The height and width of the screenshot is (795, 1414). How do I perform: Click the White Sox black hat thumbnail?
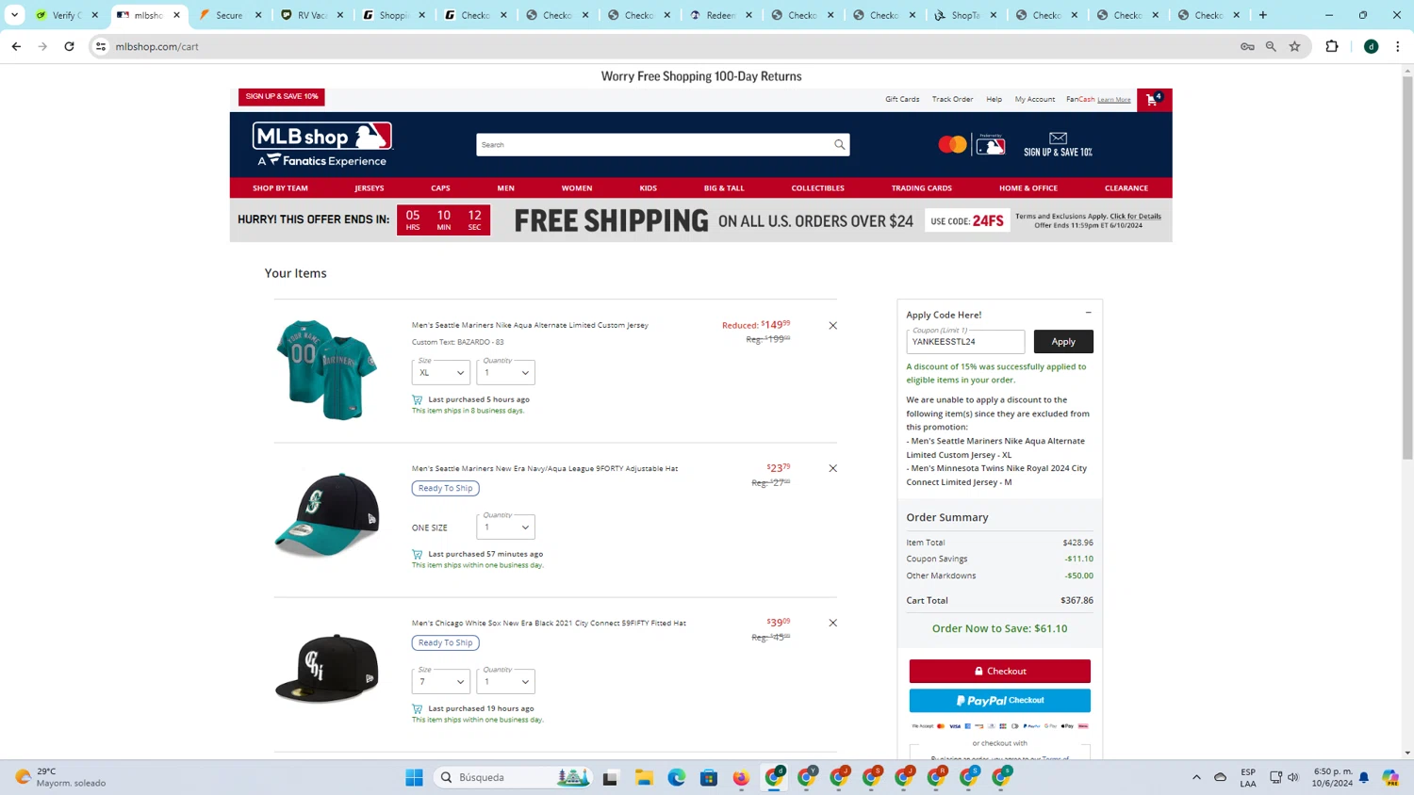pos(326,668)
